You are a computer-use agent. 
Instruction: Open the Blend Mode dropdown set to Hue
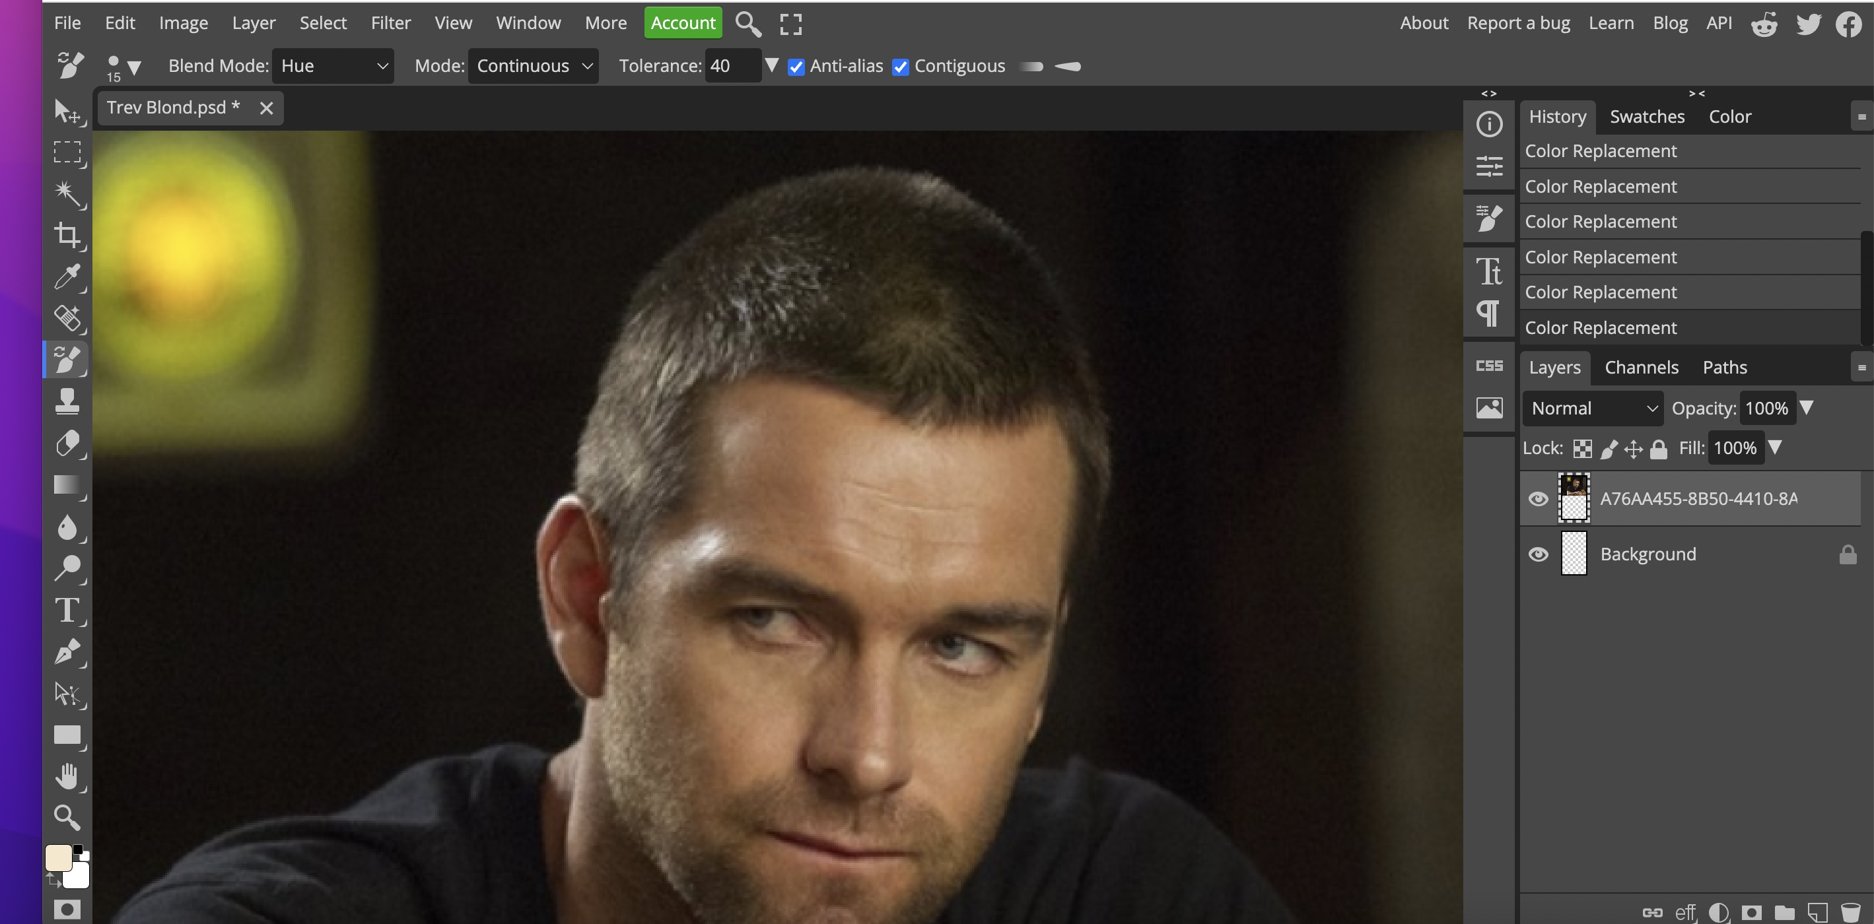point(332,65)
